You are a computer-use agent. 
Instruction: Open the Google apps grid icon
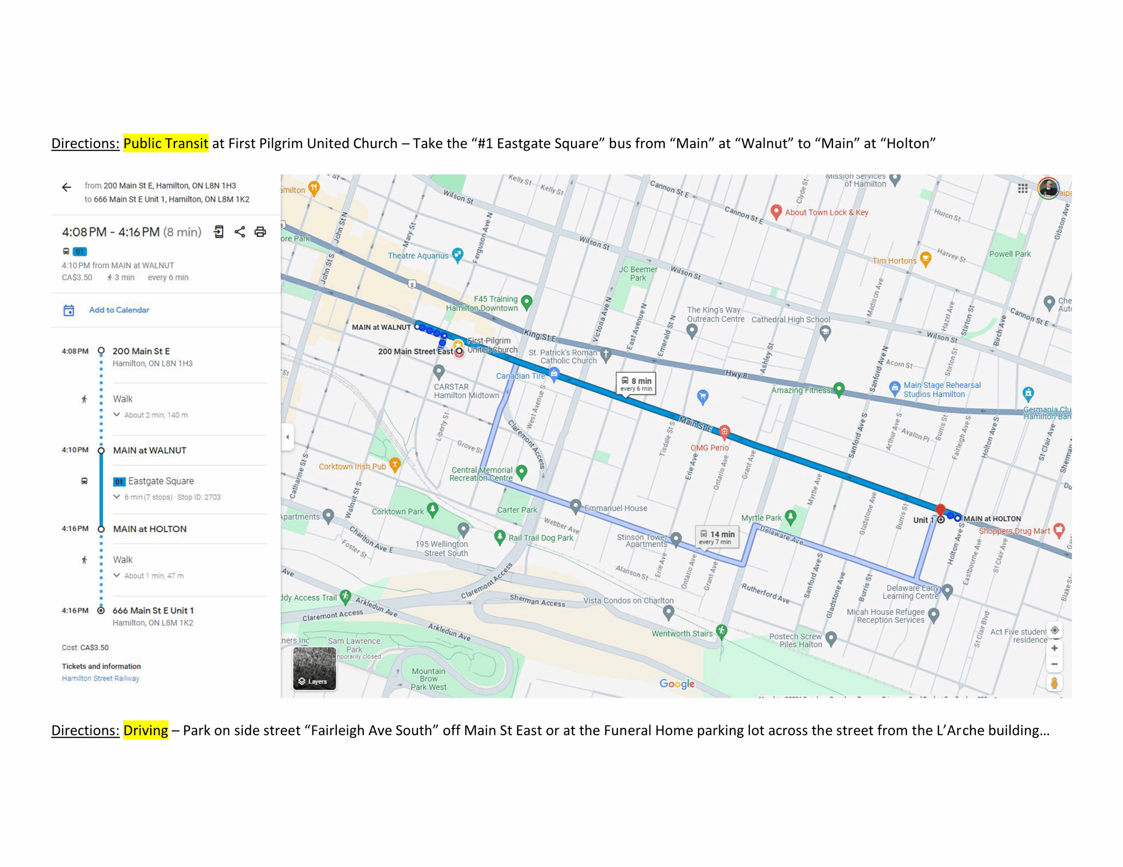pyautogui.click(x=1023, y=188)
